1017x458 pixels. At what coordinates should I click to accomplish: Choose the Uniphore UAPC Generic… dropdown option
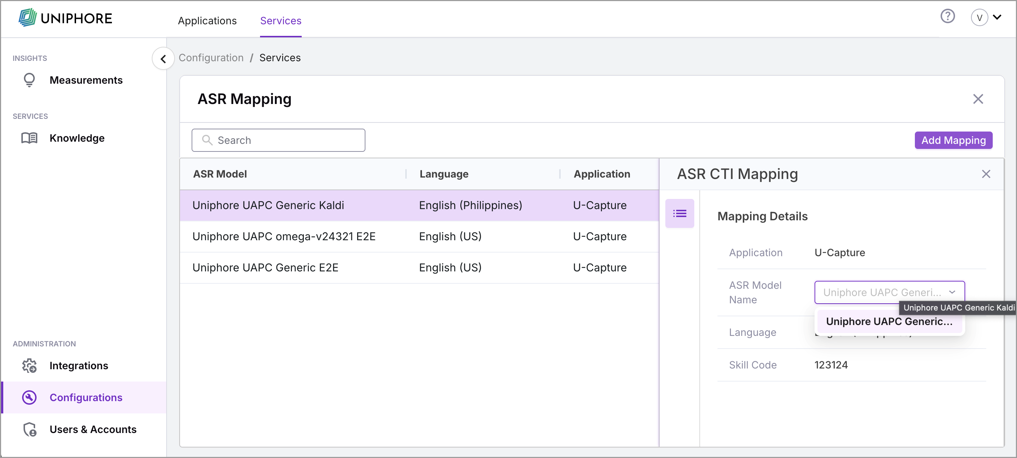[890, 322]
